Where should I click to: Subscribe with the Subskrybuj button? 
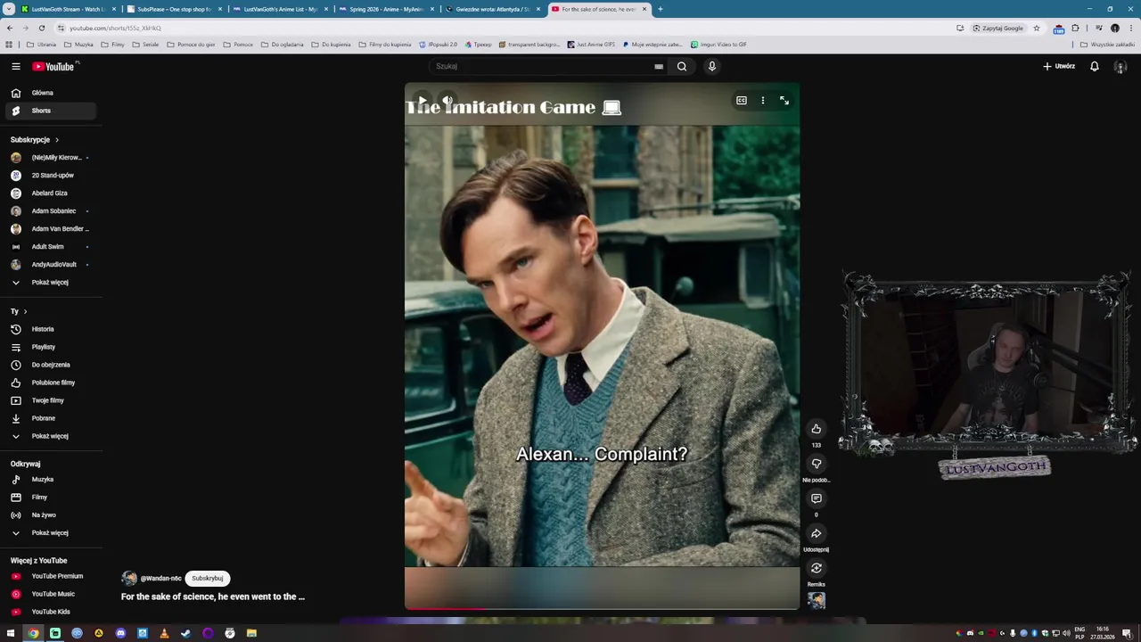tap(208, 578)
